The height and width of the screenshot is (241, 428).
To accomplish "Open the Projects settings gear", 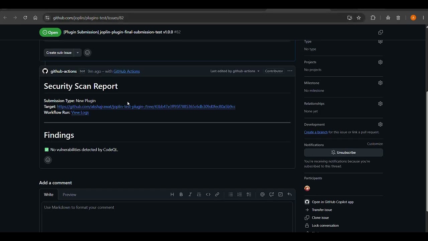I will point(380,62).
